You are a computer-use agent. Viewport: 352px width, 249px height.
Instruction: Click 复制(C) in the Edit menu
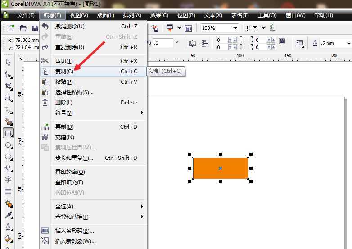[x=64, y=72]
